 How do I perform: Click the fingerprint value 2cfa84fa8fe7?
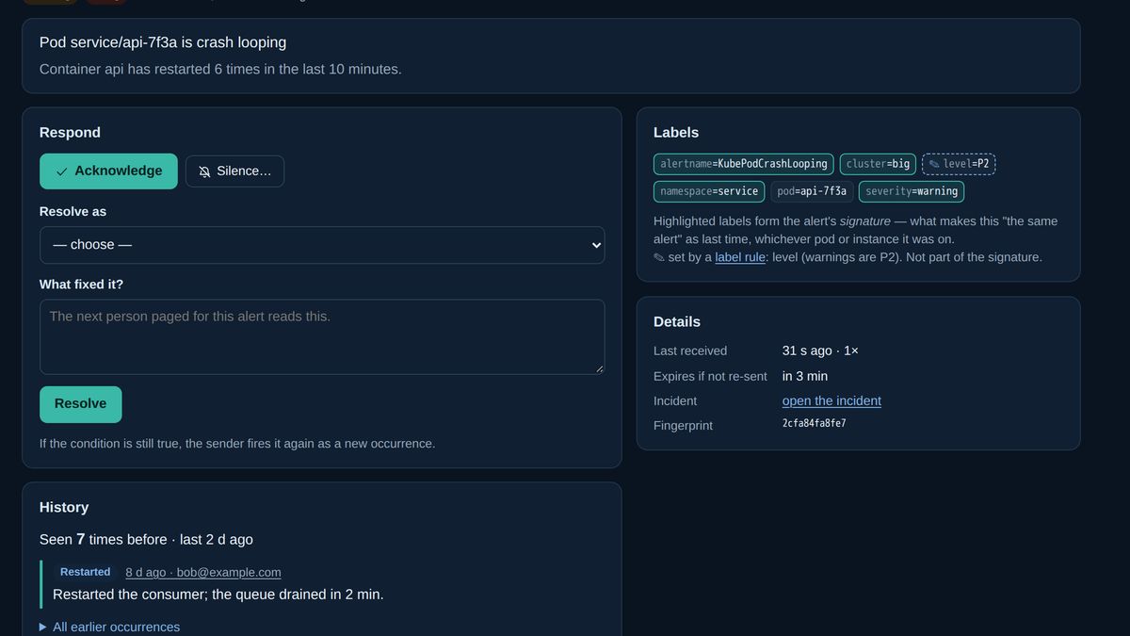[814, 424]
